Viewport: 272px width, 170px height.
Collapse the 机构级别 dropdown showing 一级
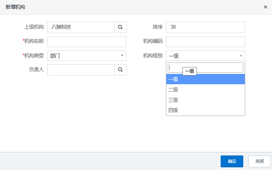point(203,56)
